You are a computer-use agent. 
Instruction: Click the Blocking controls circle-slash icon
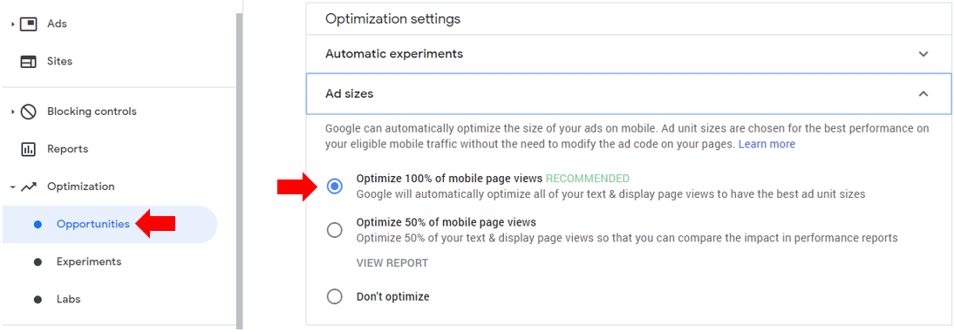29,112
